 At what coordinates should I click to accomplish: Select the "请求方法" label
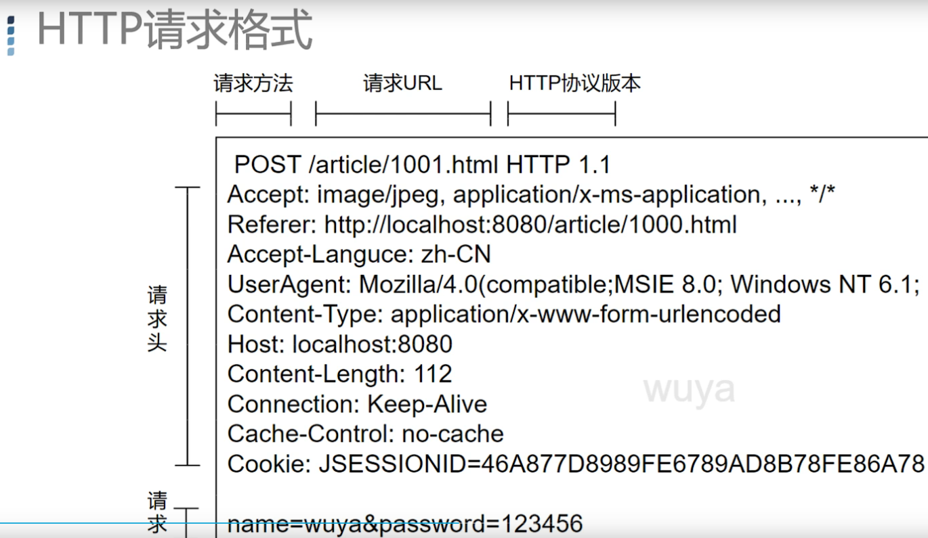(x=253, y=83)
